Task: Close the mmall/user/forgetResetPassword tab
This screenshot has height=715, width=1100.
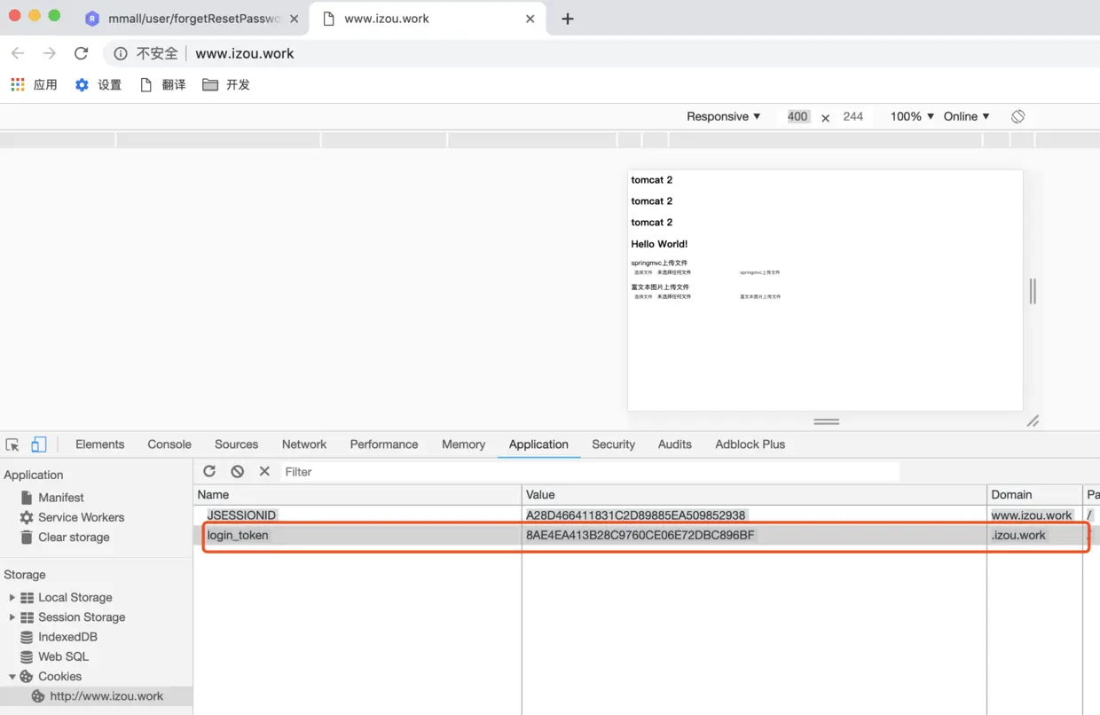Action: point(295,19)
